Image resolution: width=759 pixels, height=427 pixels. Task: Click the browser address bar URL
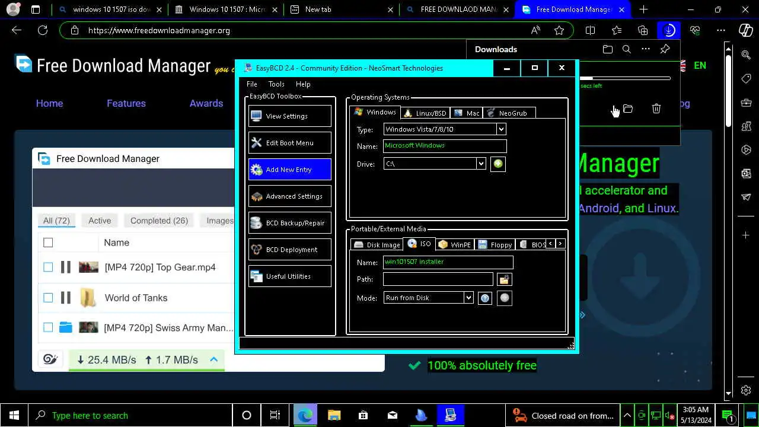159,30
